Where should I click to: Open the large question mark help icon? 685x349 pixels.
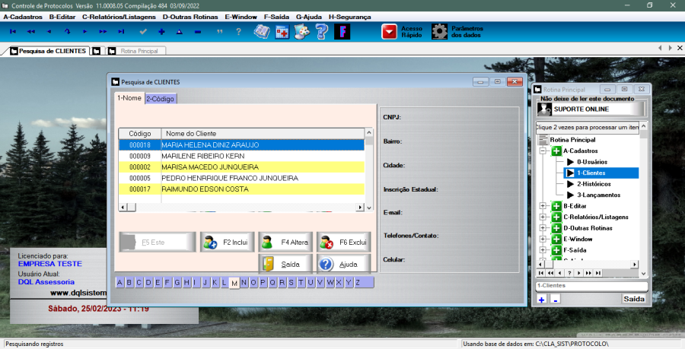322,31
